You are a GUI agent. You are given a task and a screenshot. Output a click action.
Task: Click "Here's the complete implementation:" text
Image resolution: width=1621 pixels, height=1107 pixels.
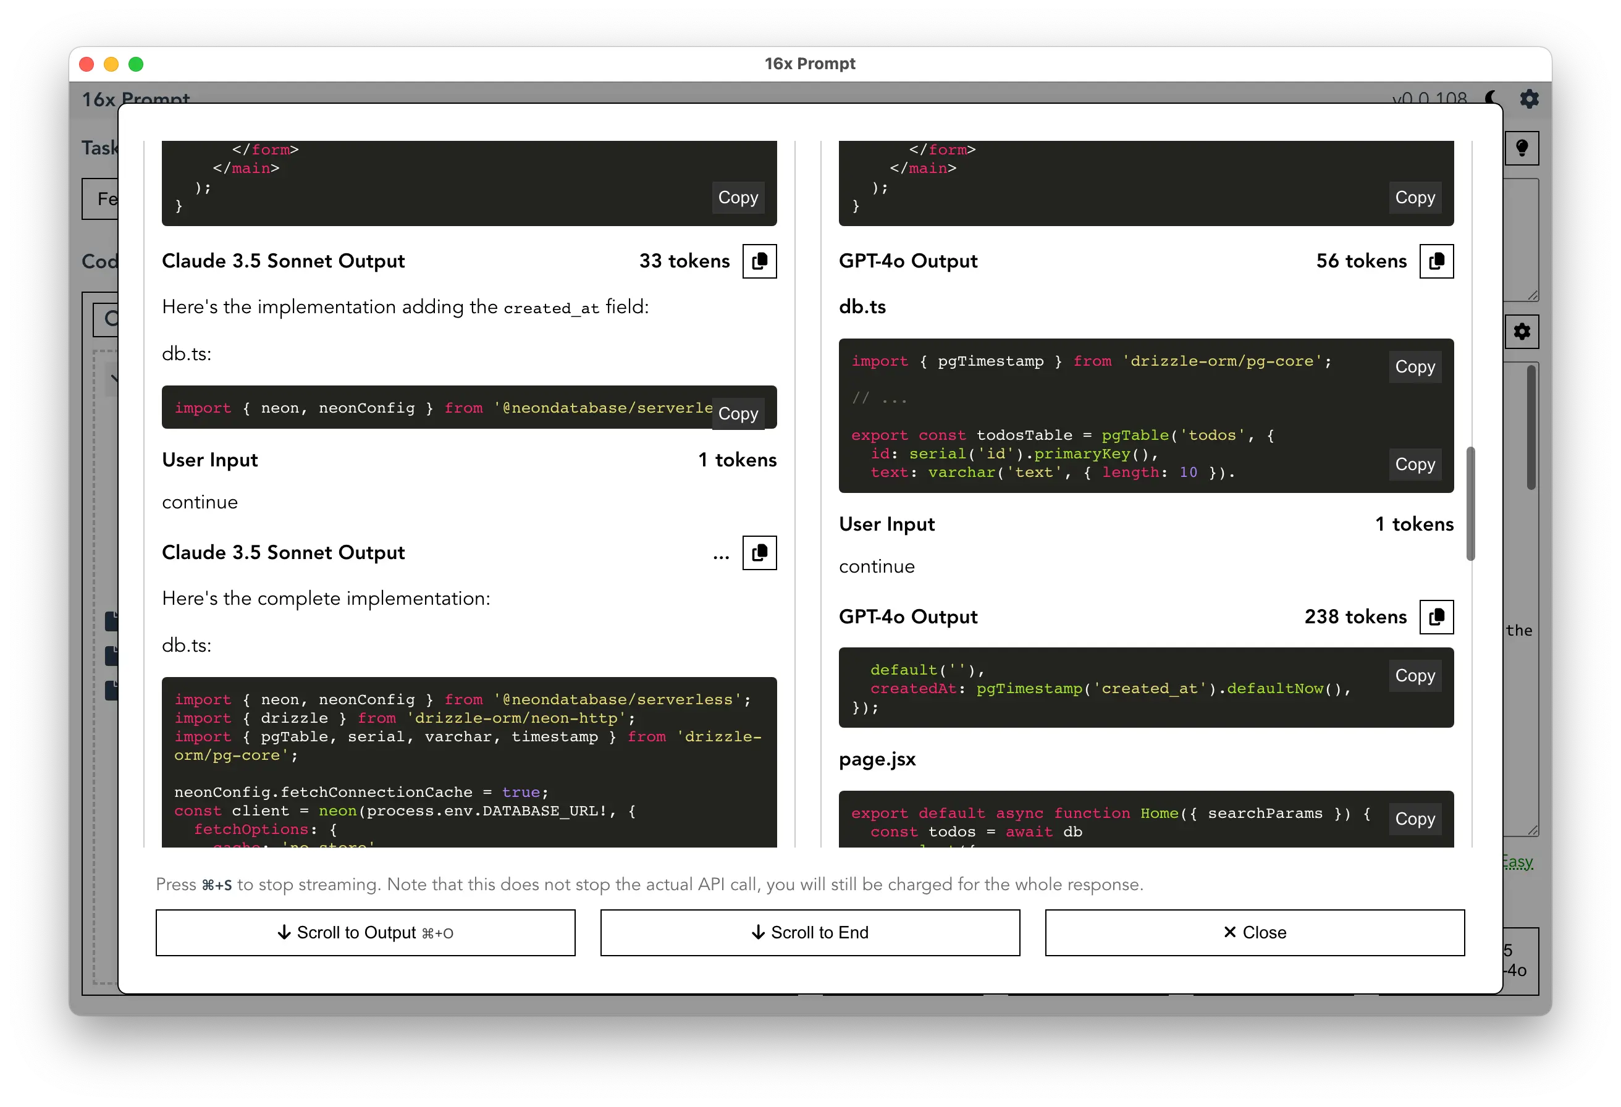point(326,599)
